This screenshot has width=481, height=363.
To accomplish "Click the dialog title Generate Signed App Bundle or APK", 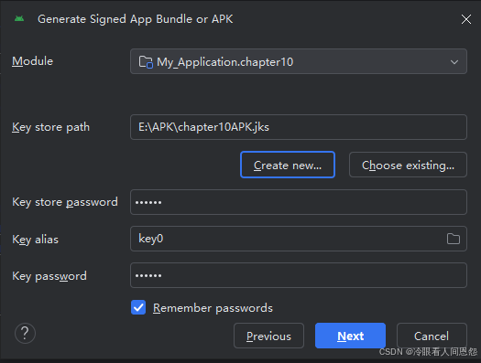I will tap(135, 19).
